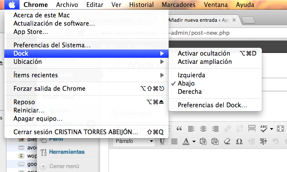Open text color picker arrow
This screenshot has height=172, width=287.
point(194,141)
